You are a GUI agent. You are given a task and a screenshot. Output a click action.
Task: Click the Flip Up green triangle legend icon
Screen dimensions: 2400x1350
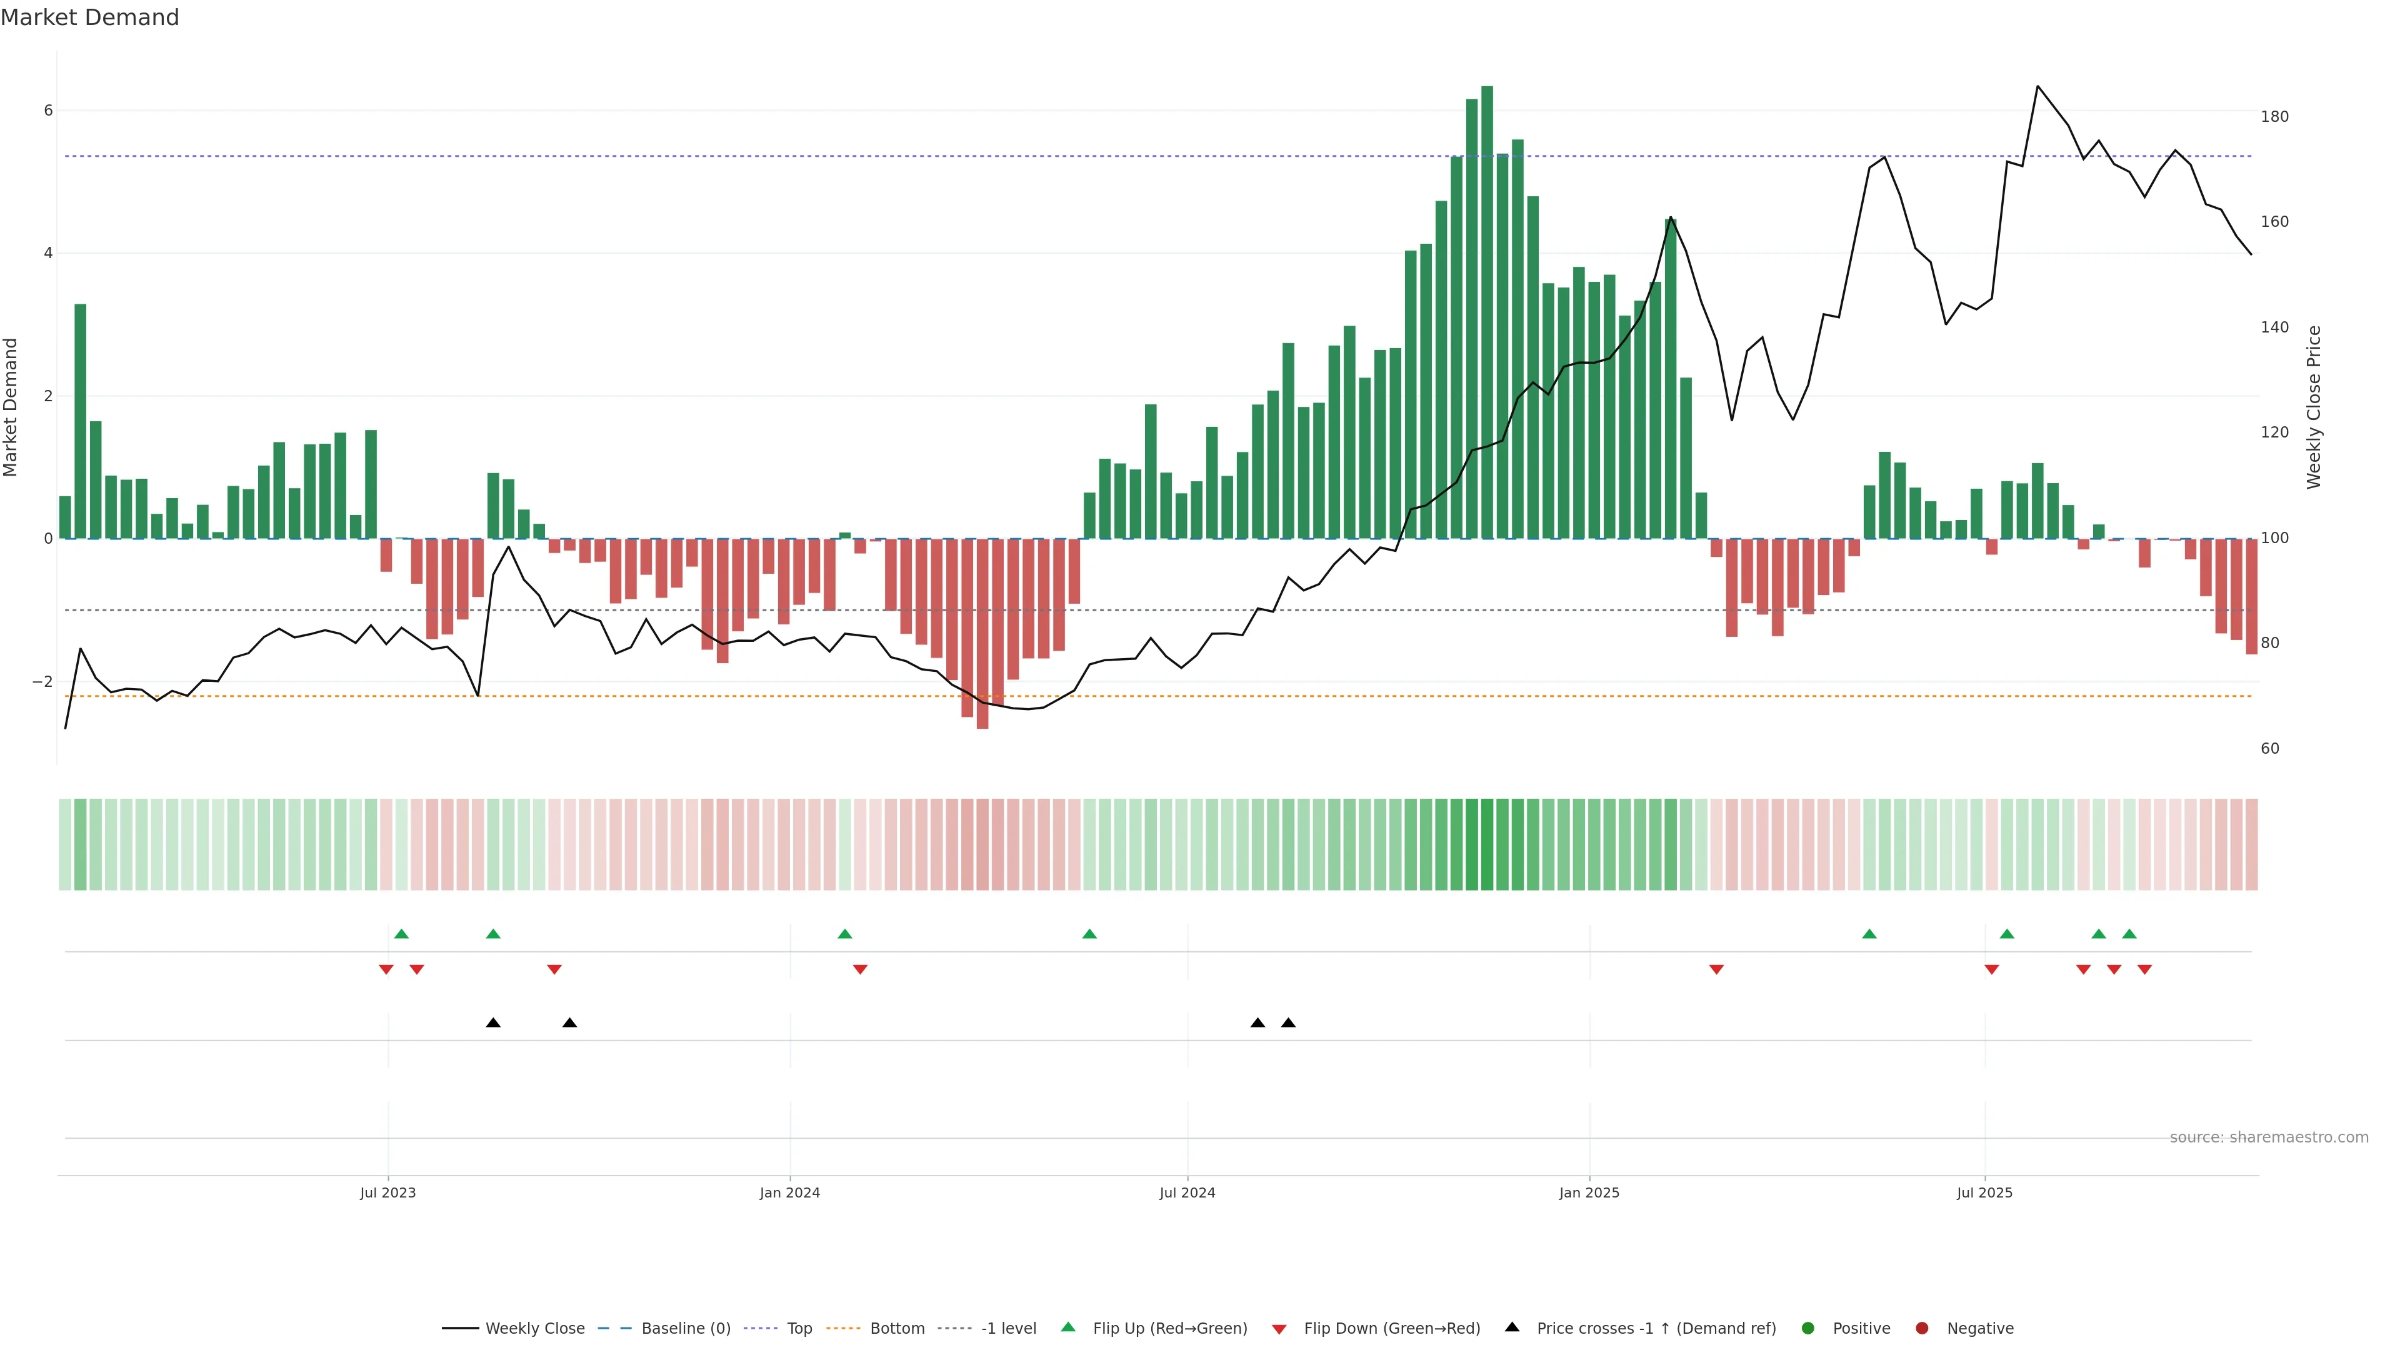1067,1327
